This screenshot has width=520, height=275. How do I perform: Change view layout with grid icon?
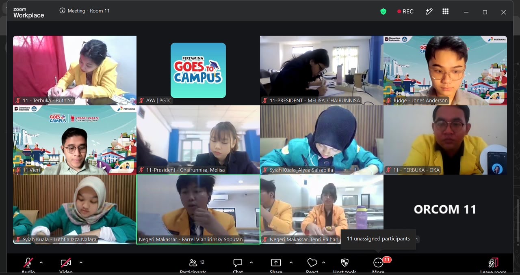coord(446,11)
